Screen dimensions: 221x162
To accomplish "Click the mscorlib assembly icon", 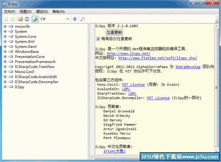I will pos(11,26).
